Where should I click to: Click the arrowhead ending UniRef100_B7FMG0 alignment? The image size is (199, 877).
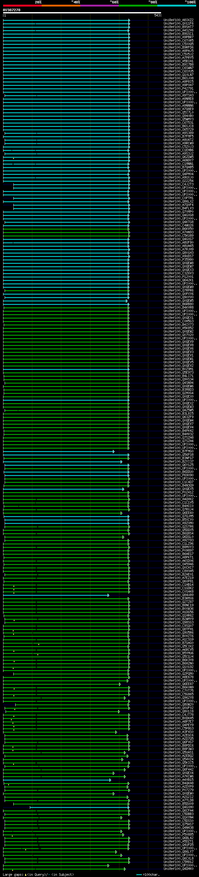pyautogui.click(x=114, y=451)
